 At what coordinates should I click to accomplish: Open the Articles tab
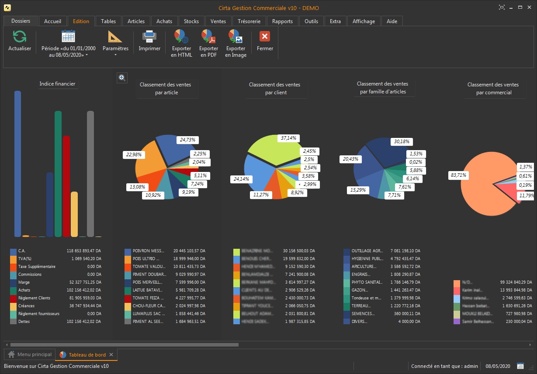tap(136, 21)
